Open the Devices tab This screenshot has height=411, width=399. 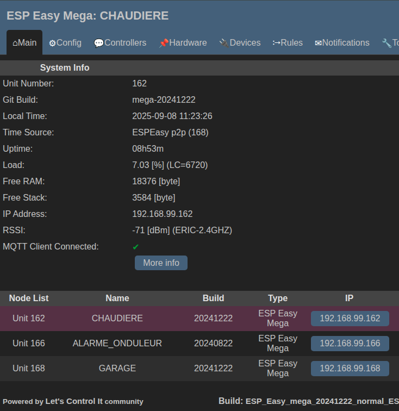point(240,43)
